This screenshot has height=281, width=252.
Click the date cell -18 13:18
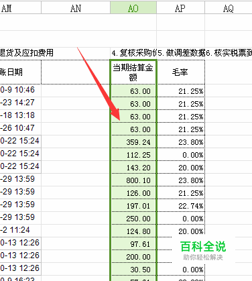click(21, 115)
